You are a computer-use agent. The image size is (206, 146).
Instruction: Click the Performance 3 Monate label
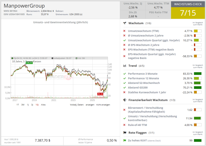pos(143,74)
